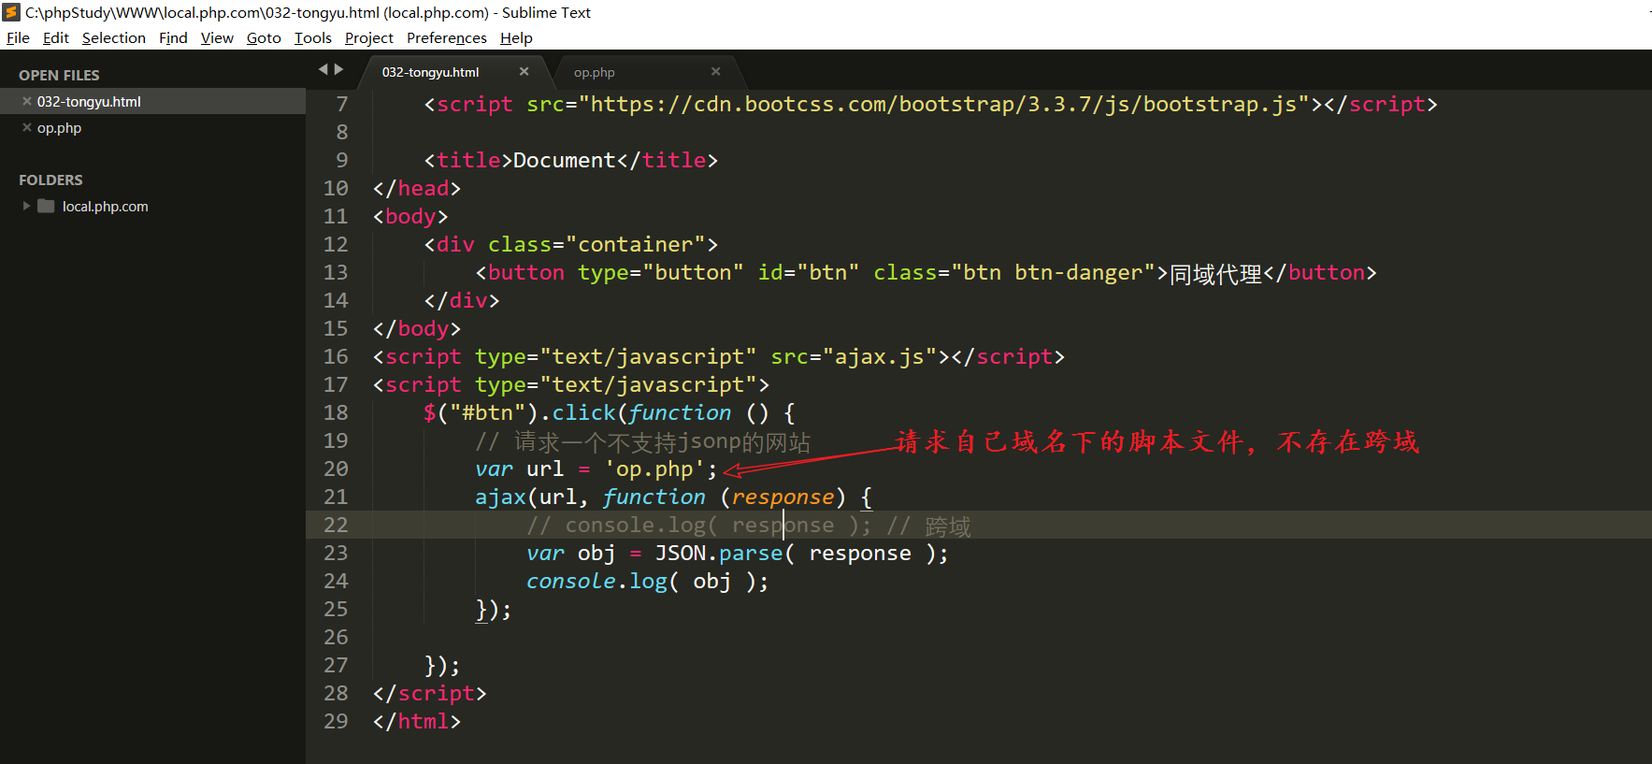Close the op.php tab
The width and height of the screenshot is (1652, 764).
click(x=715, y=72)
